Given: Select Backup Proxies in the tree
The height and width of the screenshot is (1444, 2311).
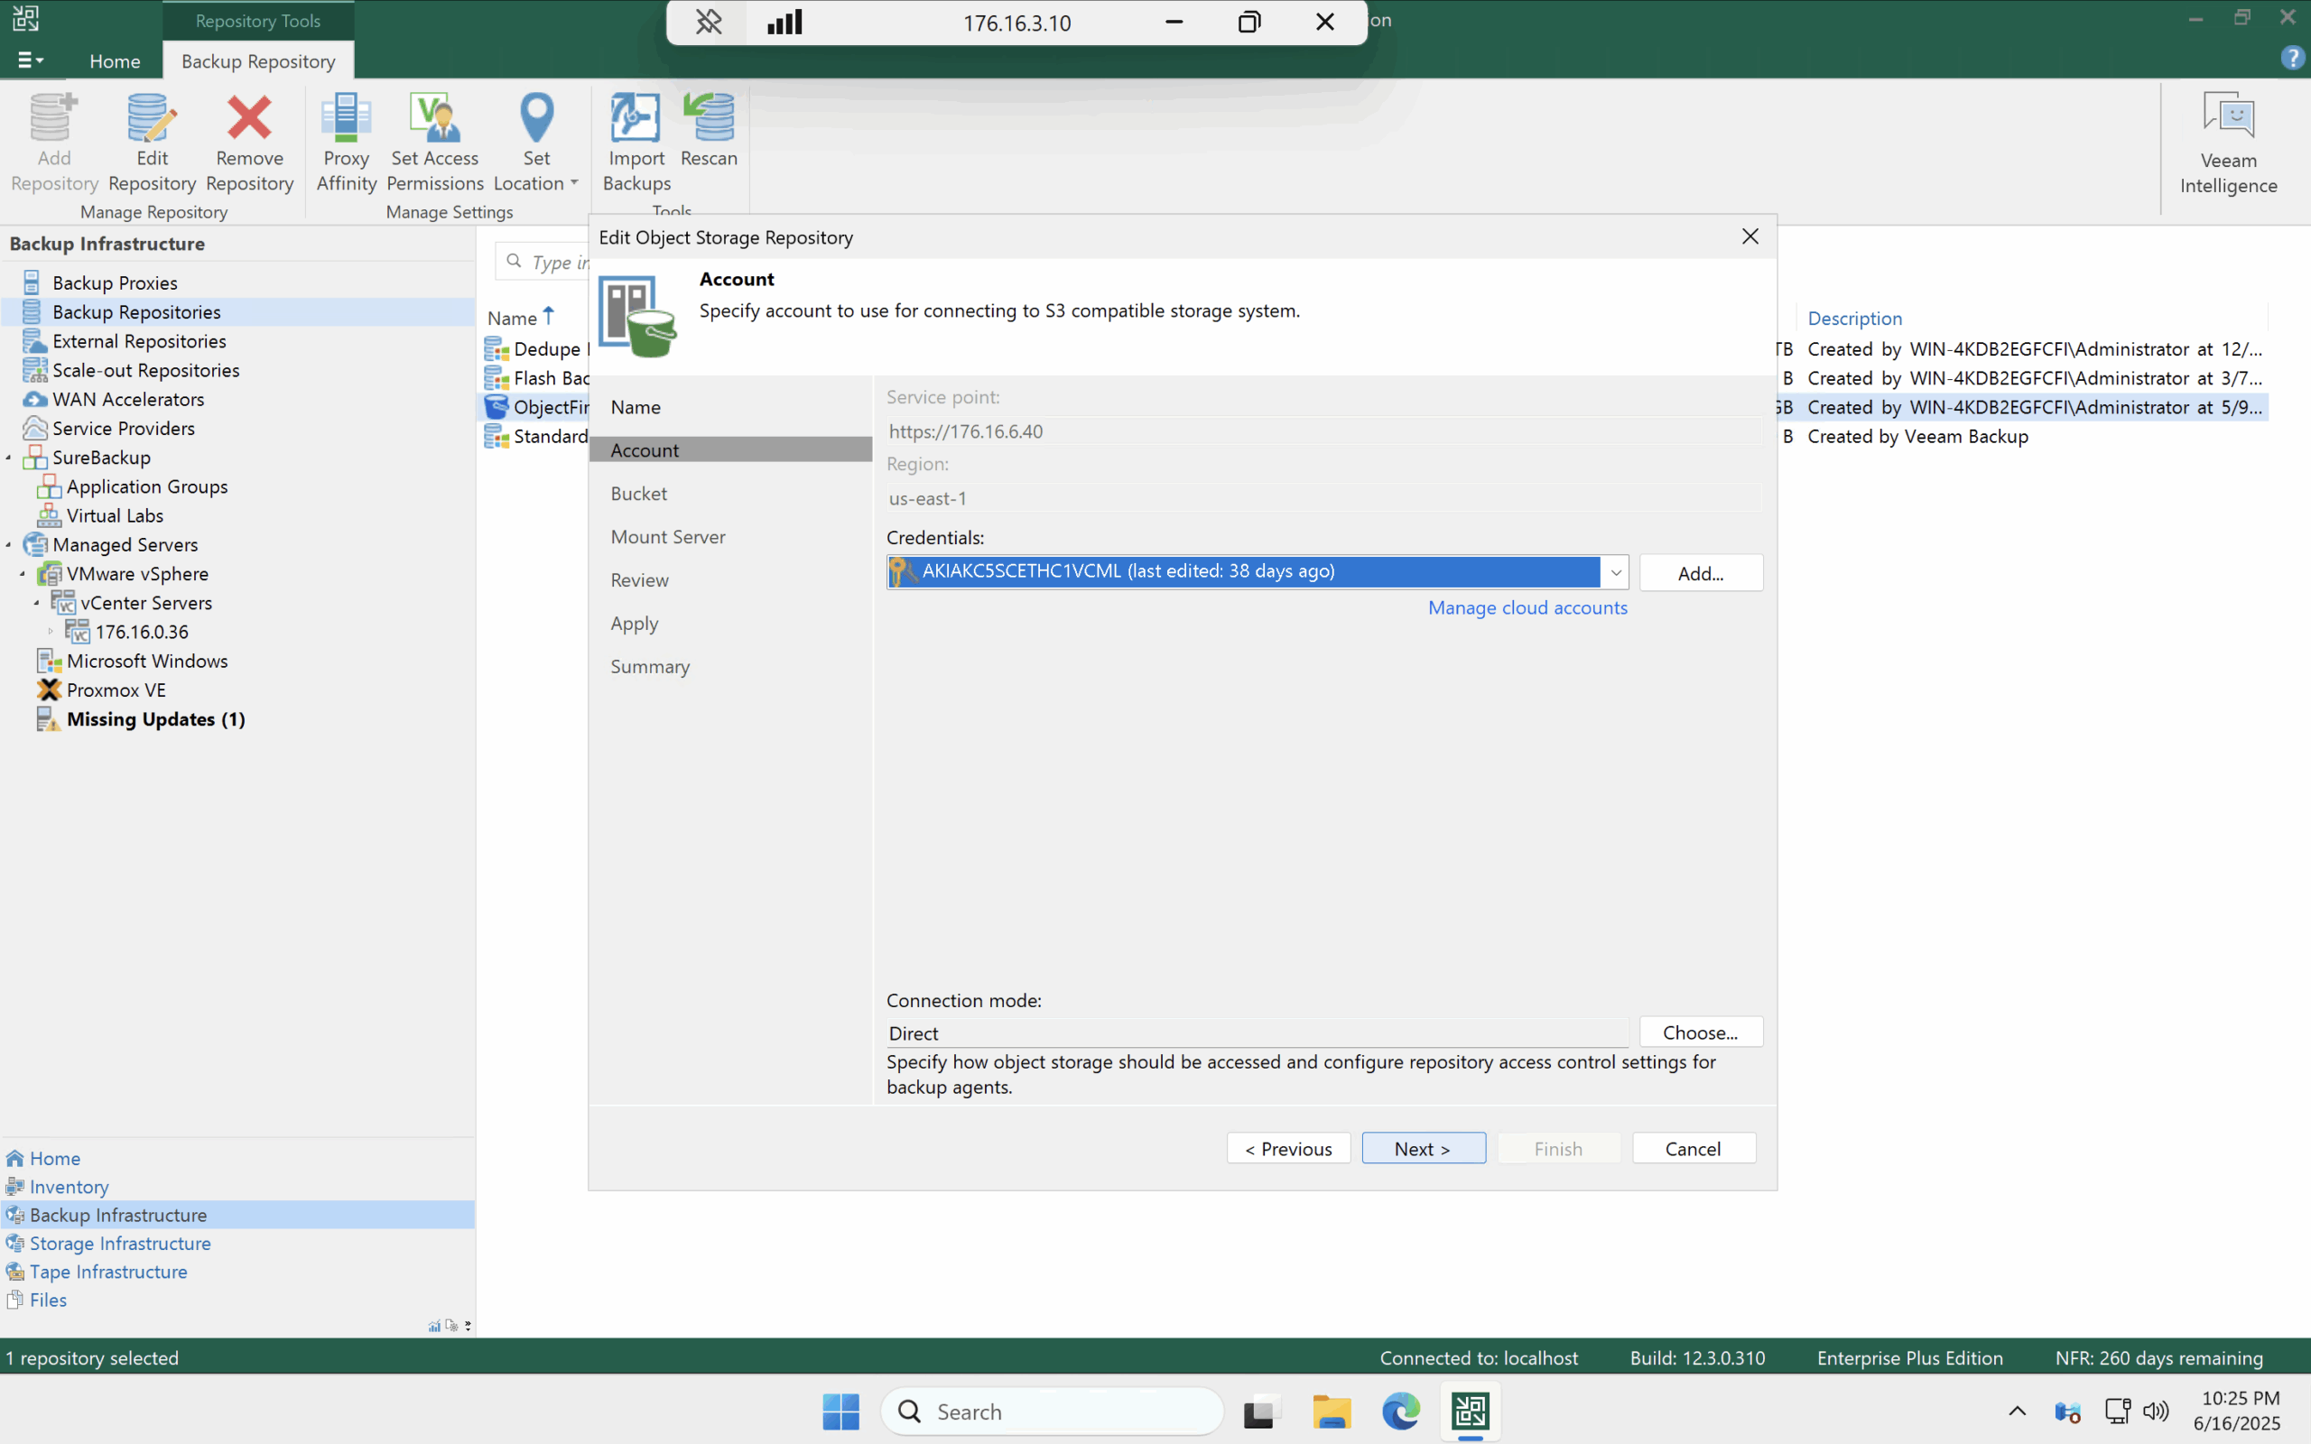Looking at the screenshot, I should coord(115,282).
